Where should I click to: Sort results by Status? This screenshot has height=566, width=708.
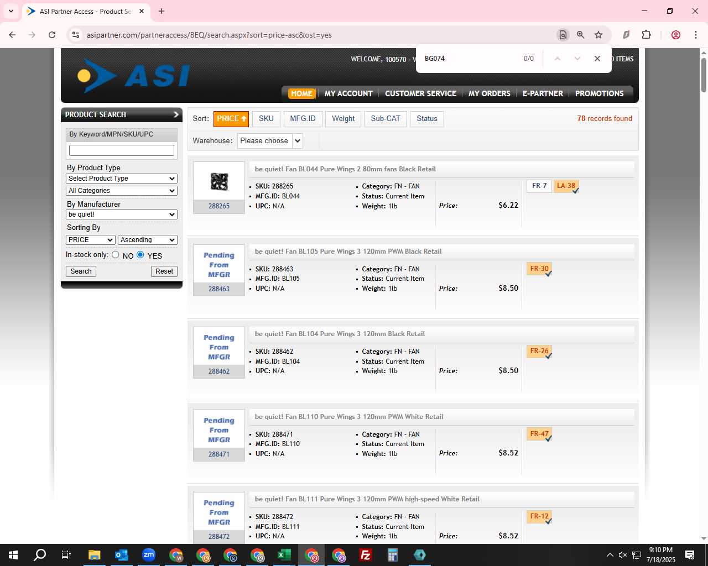click(427, 119)
